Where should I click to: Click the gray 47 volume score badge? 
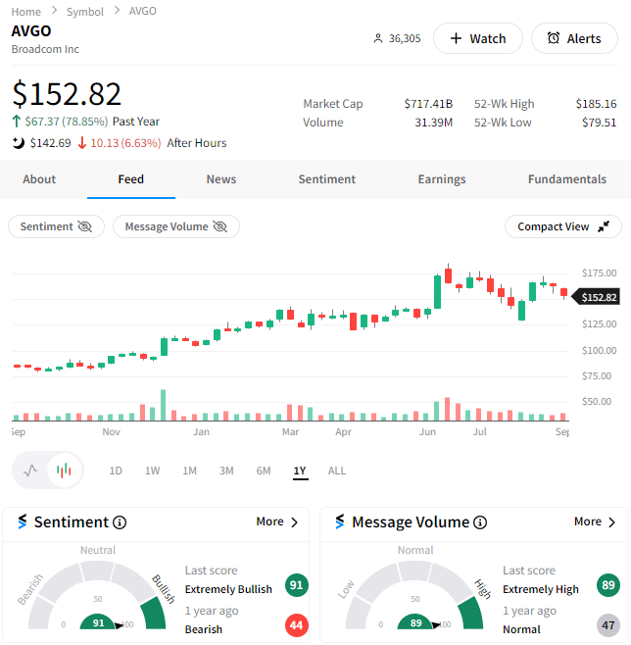[x=608, y=625]
